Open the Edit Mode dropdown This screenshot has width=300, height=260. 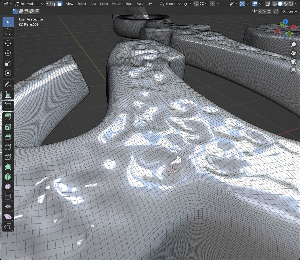pyautogui.click(x=29, y=4)
